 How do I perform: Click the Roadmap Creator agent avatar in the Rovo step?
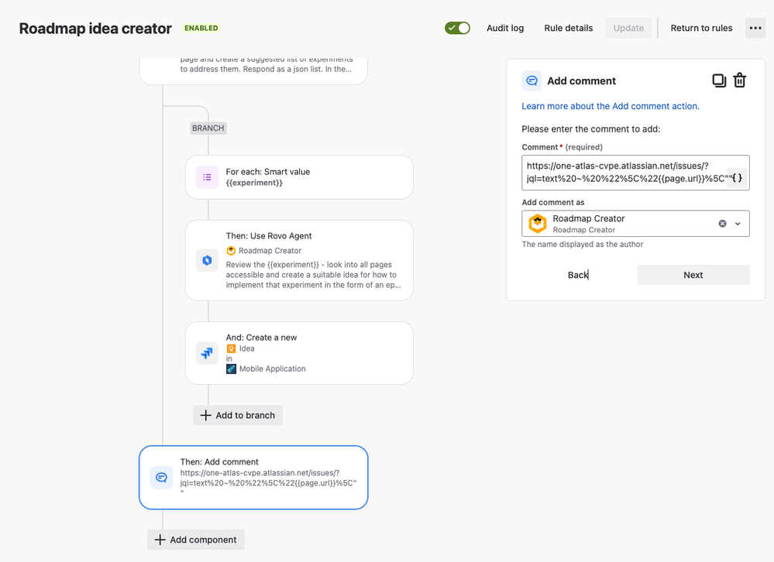click(231, 251)
